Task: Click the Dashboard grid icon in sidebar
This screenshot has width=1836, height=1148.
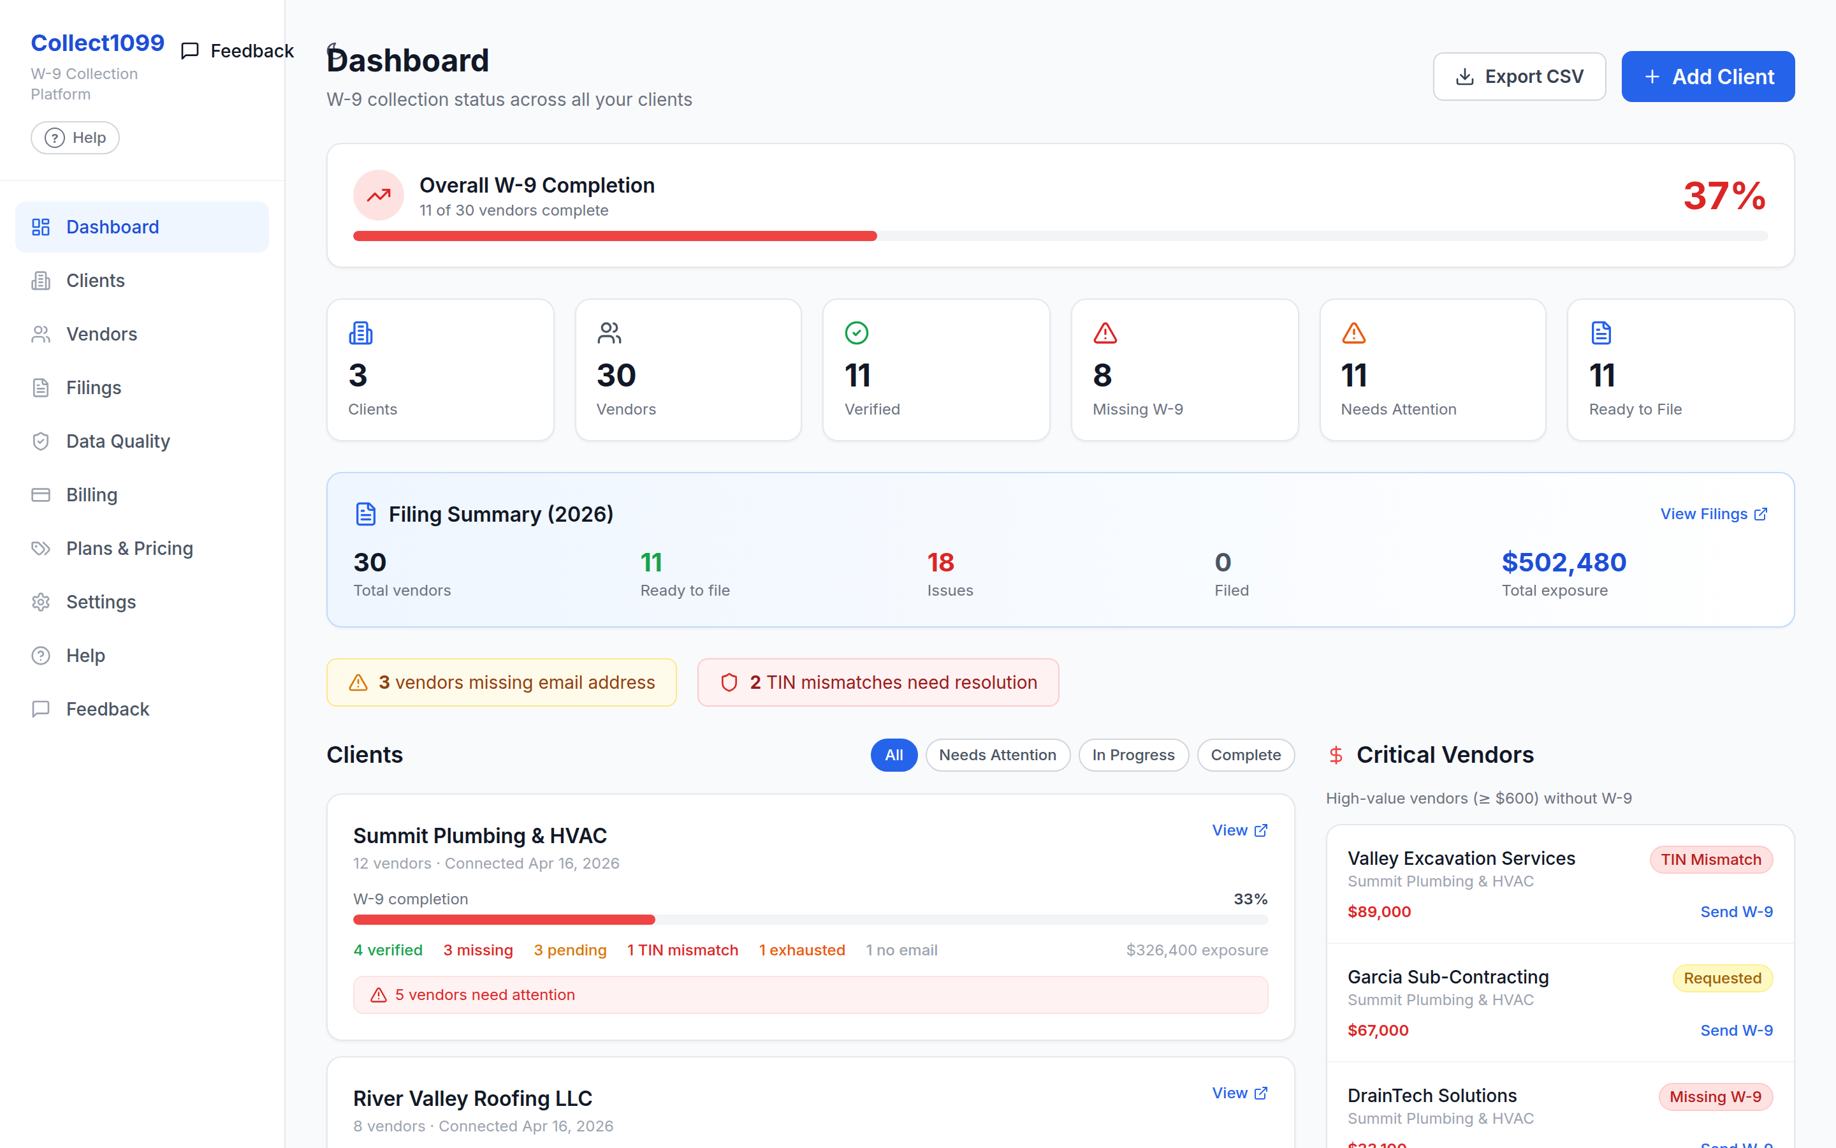Action: [41, 227]
